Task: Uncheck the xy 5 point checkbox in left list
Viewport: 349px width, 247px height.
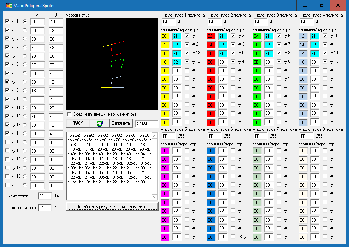Action: tap(7, 56)
